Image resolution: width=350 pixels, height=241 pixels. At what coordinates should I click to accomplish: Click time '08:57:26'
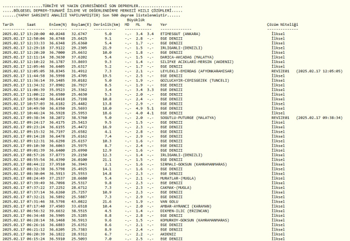(x=36, y=155)
